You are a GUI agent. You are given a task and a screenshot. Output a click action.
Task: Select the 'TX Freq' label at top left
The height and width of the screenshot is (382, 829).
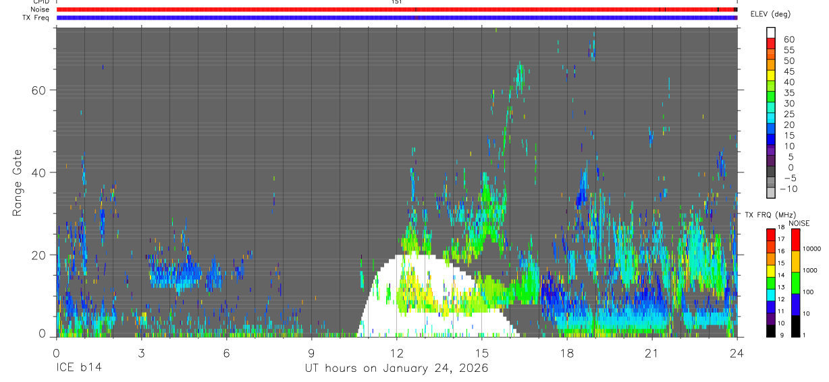(36, 18)
